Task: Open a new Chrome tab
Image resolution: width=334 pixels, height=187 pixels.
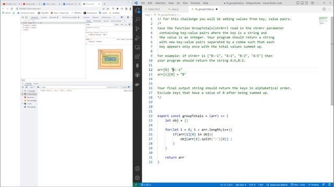Action: point(104,4)
